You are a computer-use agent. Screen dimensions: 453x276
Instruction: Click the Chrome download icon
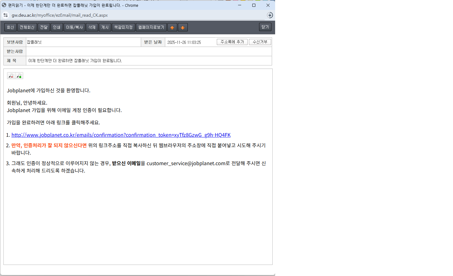coord(270,15)
